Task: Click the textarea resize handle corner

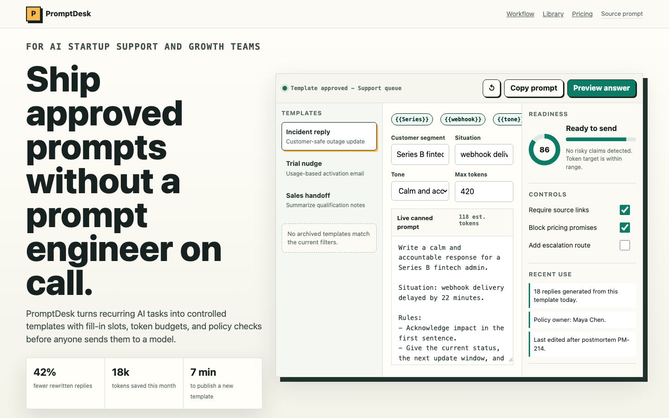Action: (510, 359)
